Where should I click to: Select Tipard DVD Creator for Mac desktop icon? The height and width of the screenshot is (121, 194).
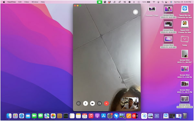(185, 27)
